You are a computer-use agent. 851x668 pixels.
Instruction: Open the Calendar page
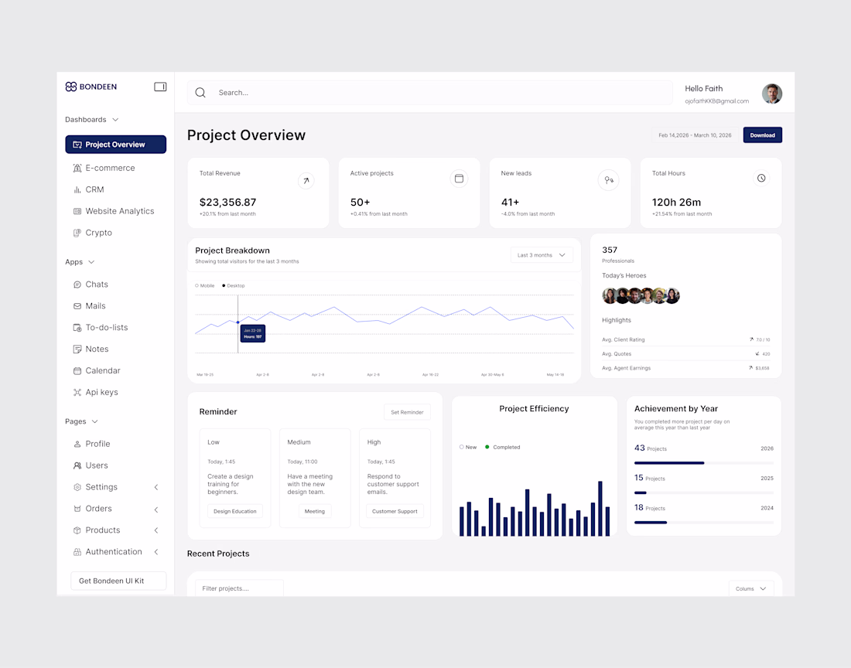coord(103,371)
